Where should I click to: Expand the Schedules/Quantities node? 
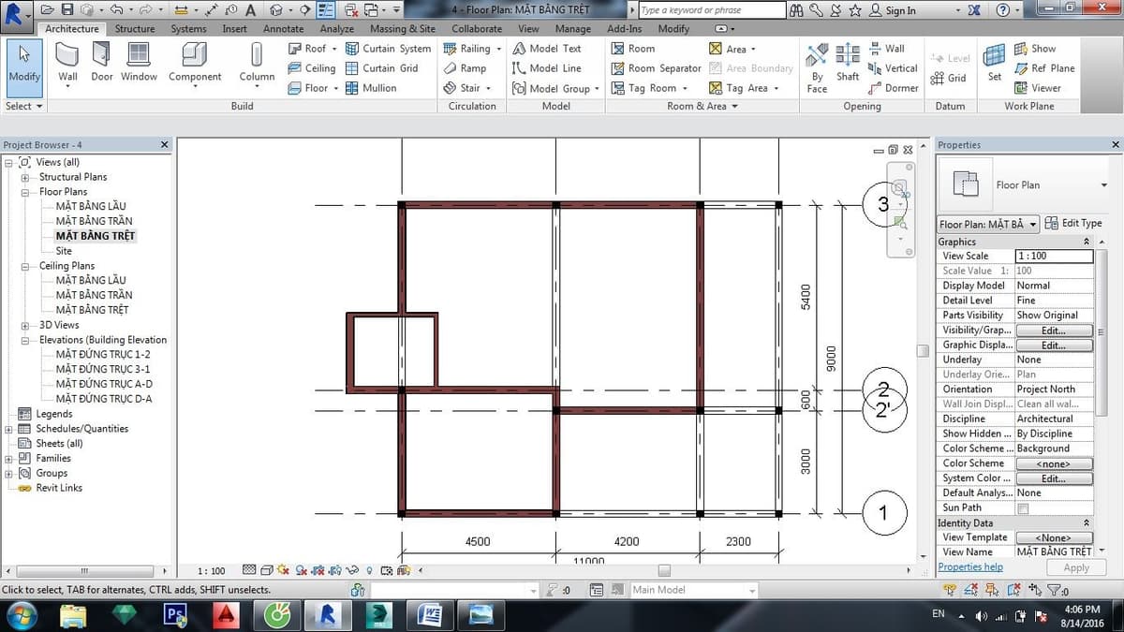pyautogui.click(x=9, y=429)
